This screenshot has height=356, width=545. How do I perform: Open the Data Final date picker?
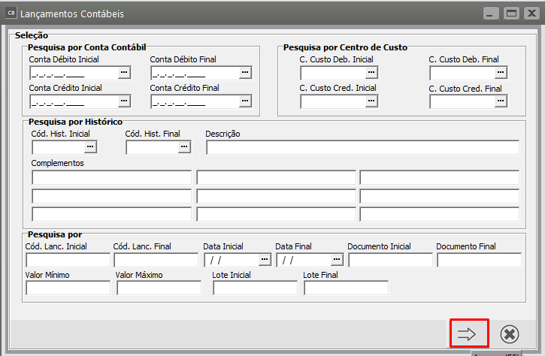click(x=337, y=260)
